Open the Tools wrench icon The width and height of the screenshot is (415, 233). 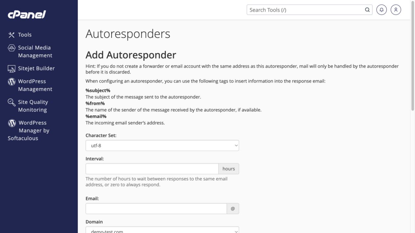[x=11, y=35]
